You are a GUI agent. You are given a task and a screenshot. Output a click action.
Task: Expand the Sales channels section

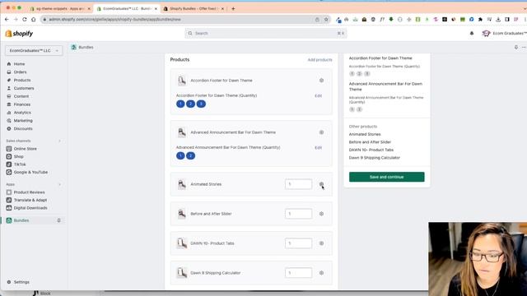pos(60,141)
